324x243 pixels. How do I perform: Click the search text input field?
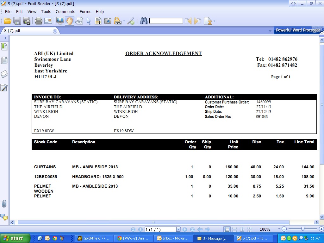click(166, 21)
